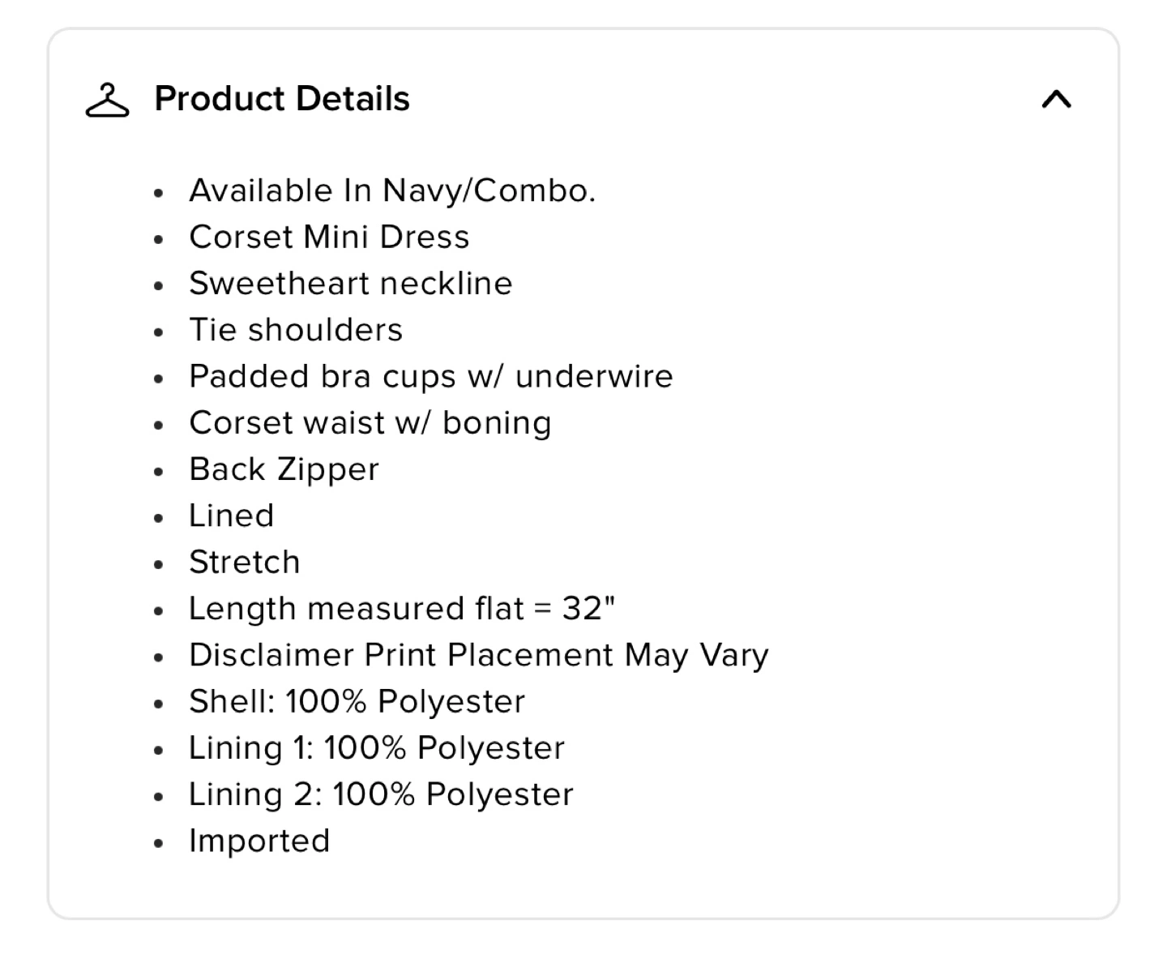Click the Shell: 100% Polyester line

point(357,702)
